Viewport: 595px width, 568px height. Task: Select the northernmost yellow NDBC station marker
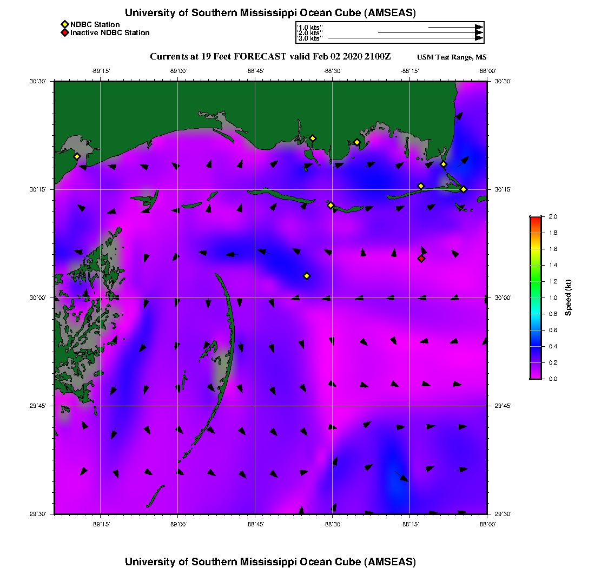coord(313,138)
